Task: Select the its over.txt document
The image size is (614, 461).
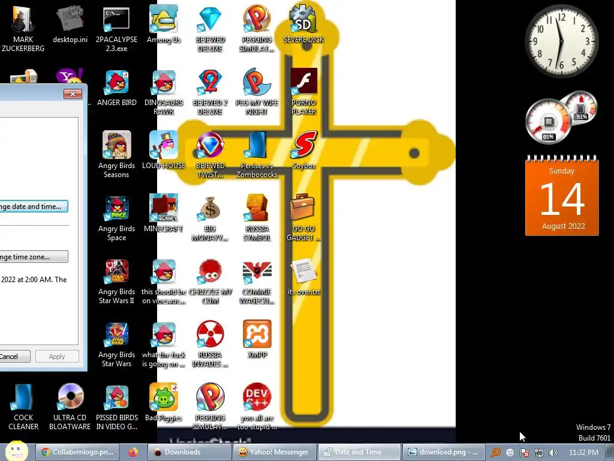Action: pos(303,277)
